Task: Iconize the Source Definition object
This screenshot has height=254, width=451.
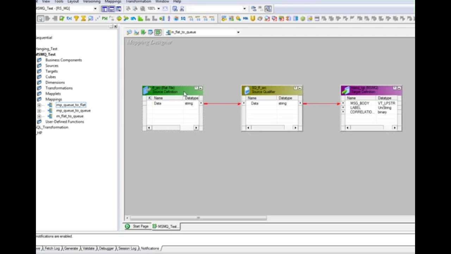Action: 200,88
